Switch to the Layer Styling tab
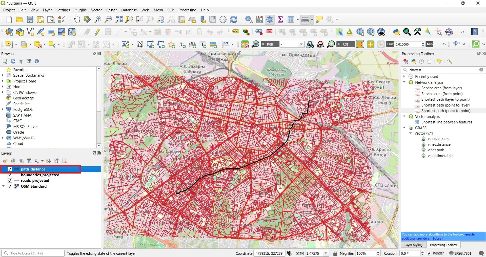 (413, 245)
